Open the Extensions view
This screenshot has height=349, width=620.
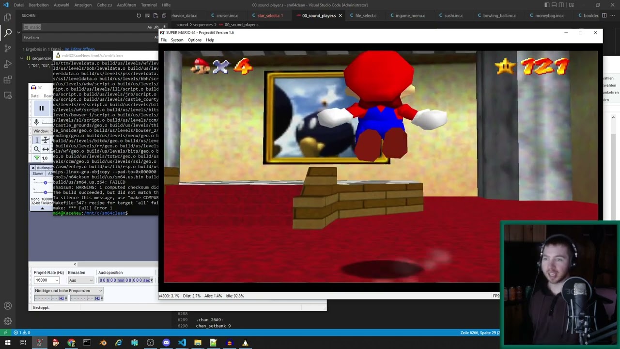(x=8, y=79)
